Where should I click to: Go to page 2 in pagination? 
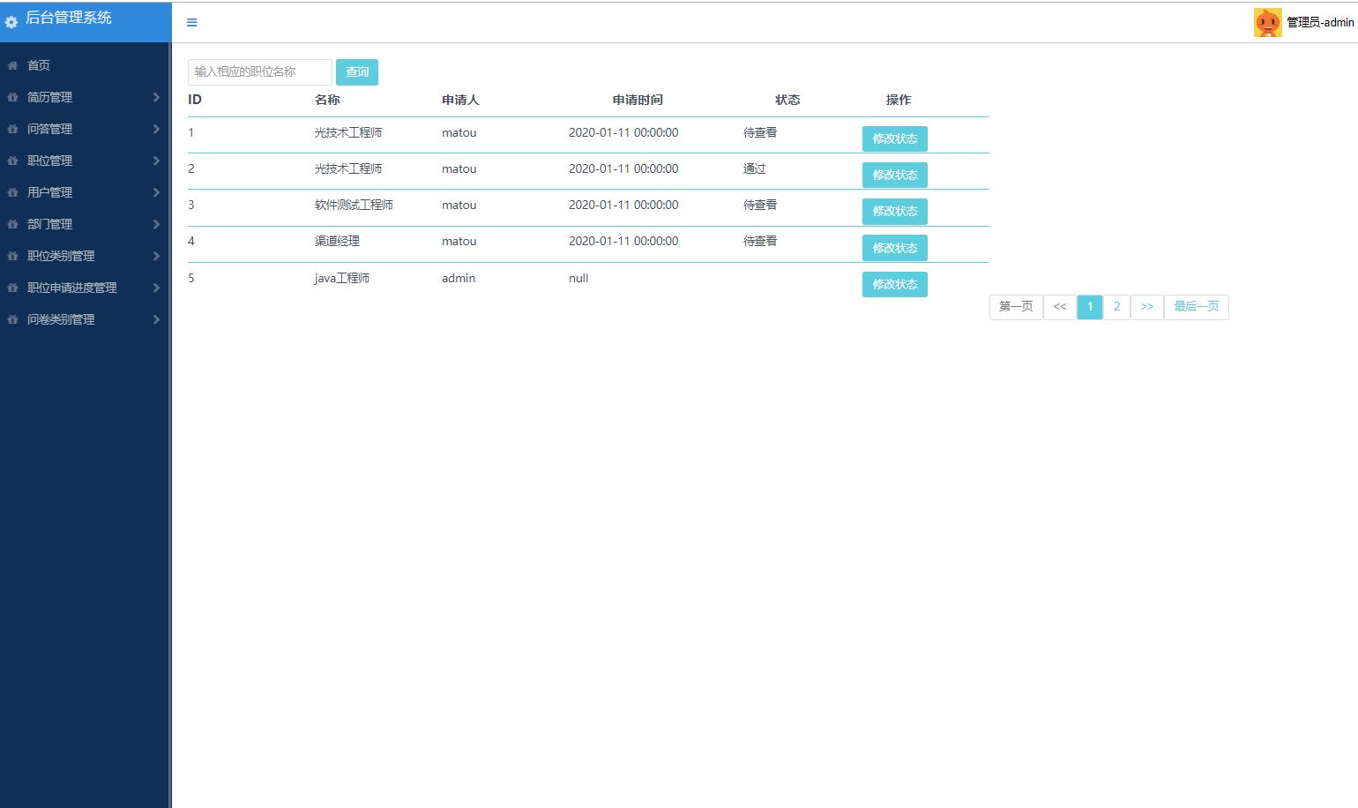click(1116, 307)
